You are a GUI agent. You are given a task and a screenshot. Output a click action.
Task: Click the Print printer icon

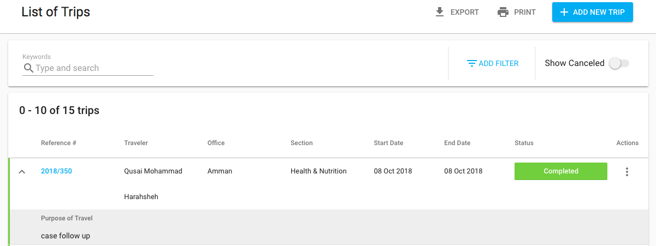tap(503, 12)
